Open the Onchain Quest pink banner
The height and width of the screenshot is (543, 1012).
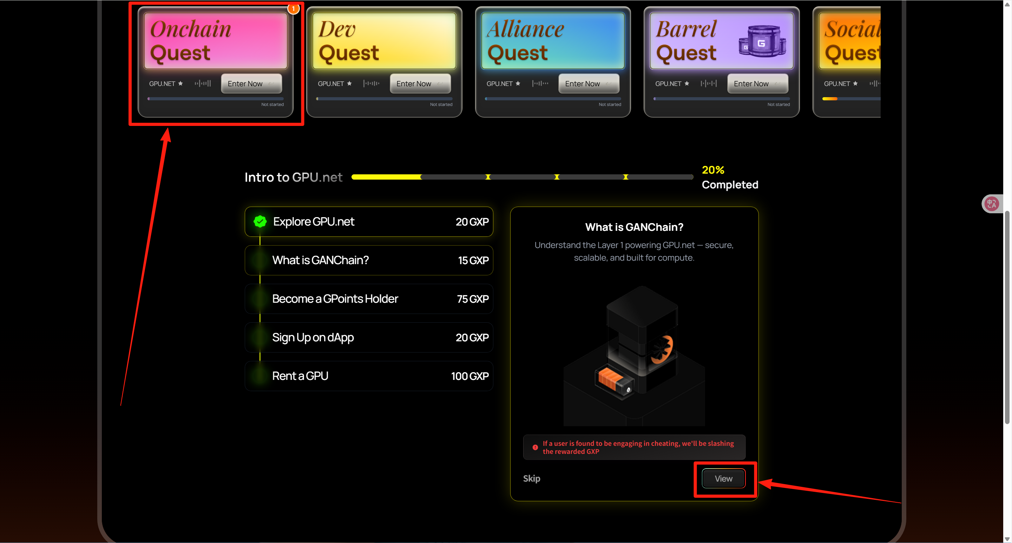point(216,41)
